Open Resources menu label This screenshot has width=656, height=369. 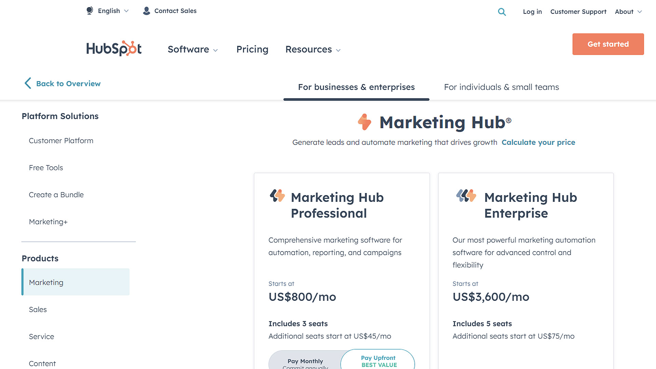click(309, 49)
